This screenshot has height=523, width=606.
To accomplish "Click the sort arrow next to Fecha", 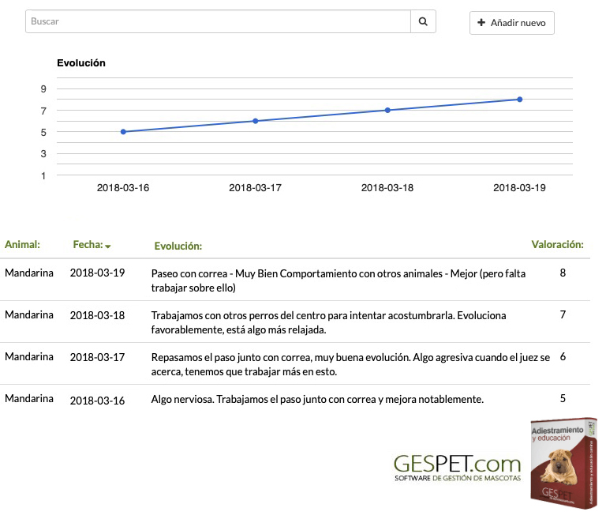I will [x=108, y=246].
